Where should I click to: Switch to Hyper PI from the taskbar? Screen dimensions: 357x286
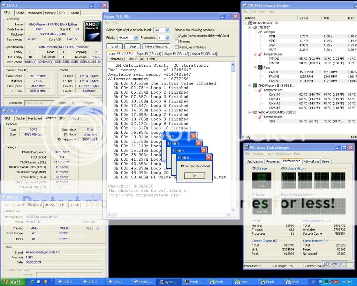[169, 282]
